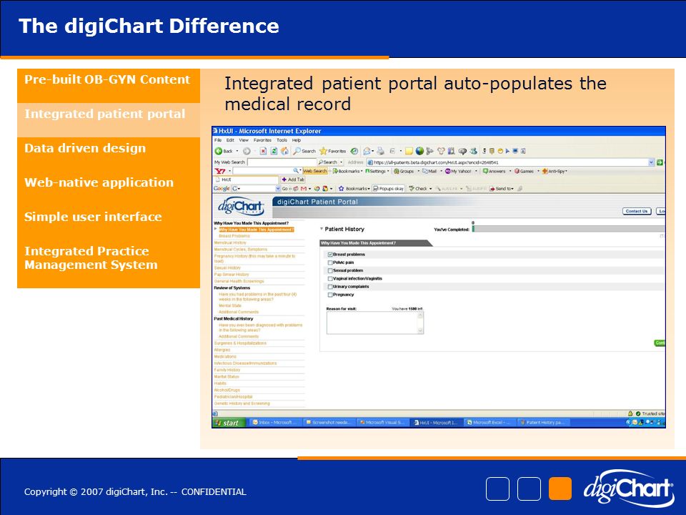Screen dimensions: 686x515
Task: Check the Pelvic pain checkbox
Action: [330, 263]
